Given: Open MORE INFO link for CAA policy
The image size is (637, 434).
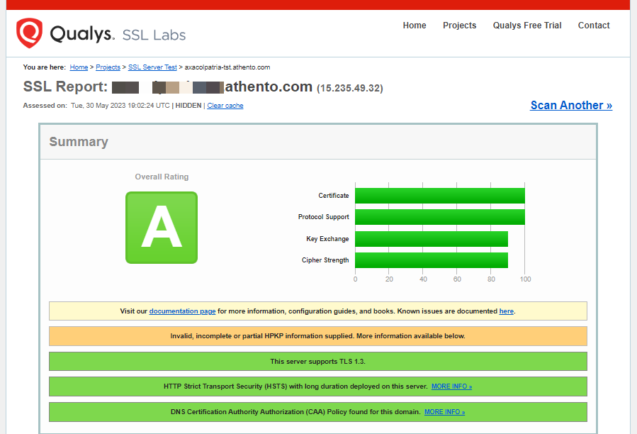Looking at the screenshot, I should (444, 412).
